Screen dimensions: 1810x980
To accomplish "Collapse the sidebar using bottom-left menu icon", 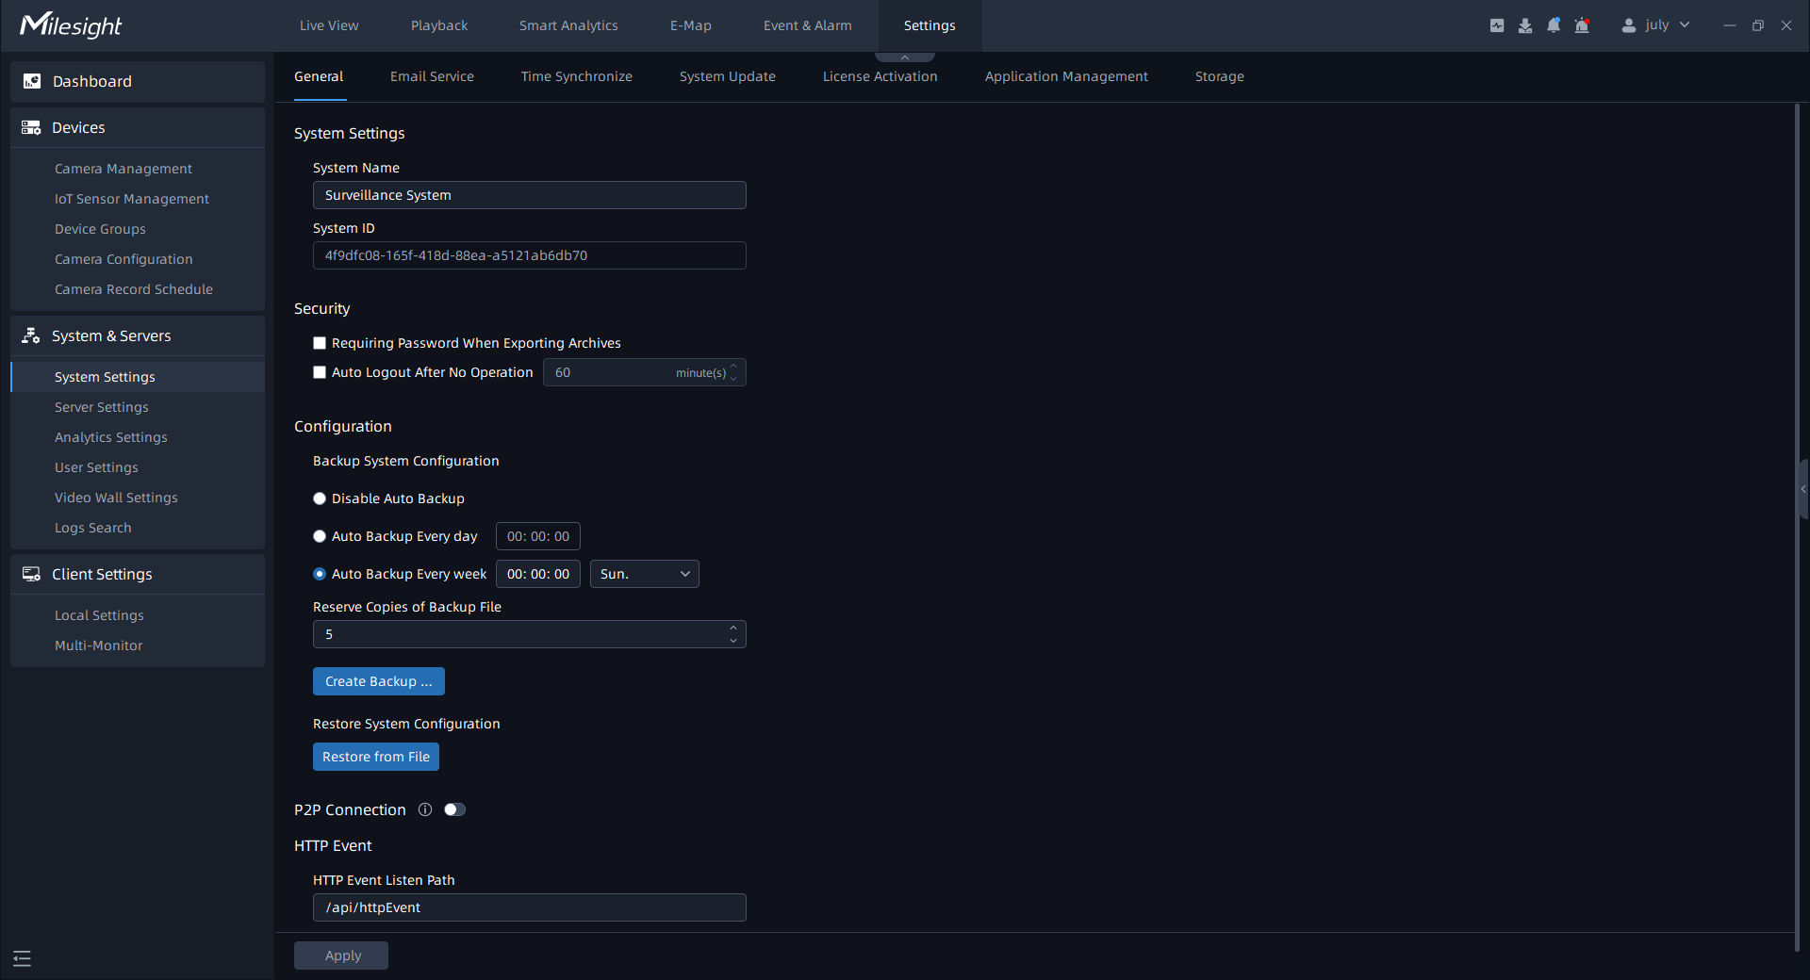I will pyautogui.click(x=23, y=958).
